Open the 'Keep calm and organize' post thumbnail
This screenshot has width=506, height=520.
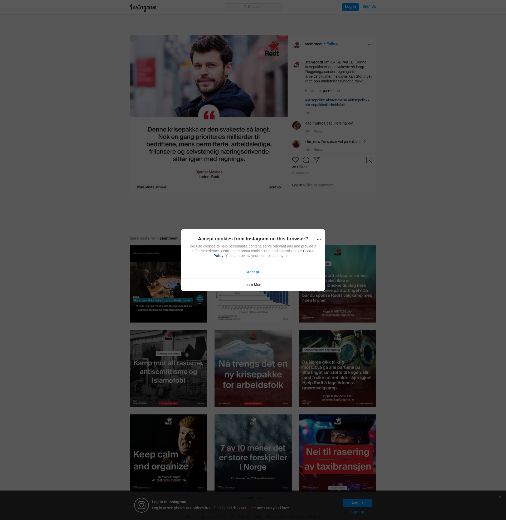pyautogui.click(x=168, y=453)
